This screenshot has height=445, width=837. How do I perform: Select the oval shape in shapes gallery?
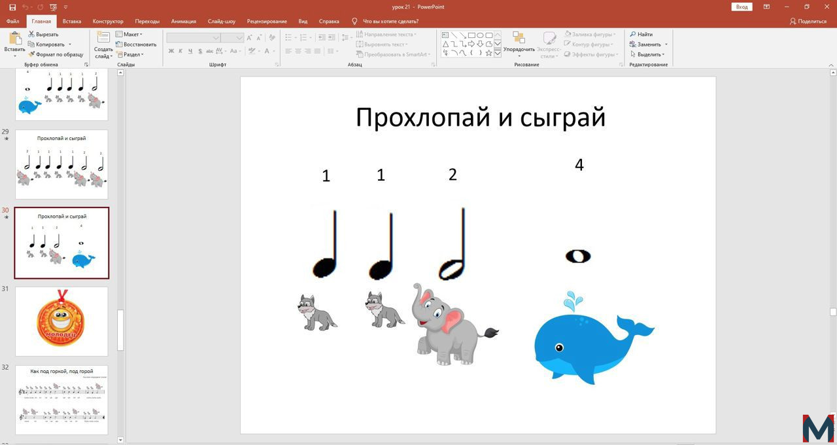click(x=480, y=35)
